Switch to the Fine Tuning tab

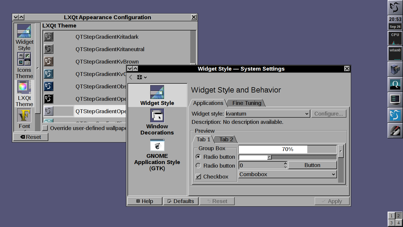tap(247, 103)
